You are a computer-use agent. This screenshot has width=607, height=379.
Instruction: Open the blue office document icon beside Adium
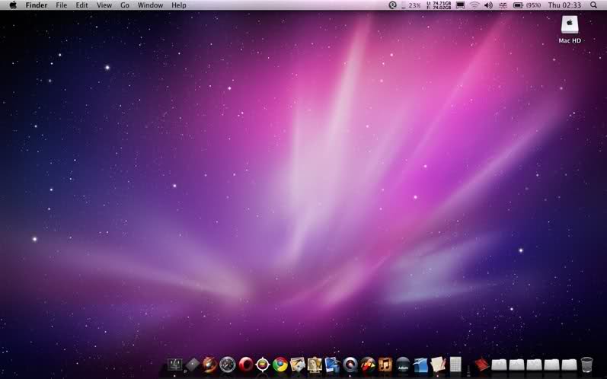coord(420,365)
